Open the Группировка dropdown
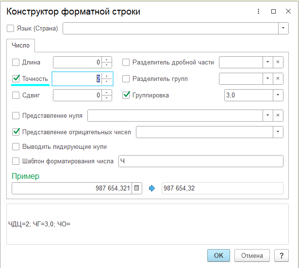 pyautogui.click(x=278, y=95)
